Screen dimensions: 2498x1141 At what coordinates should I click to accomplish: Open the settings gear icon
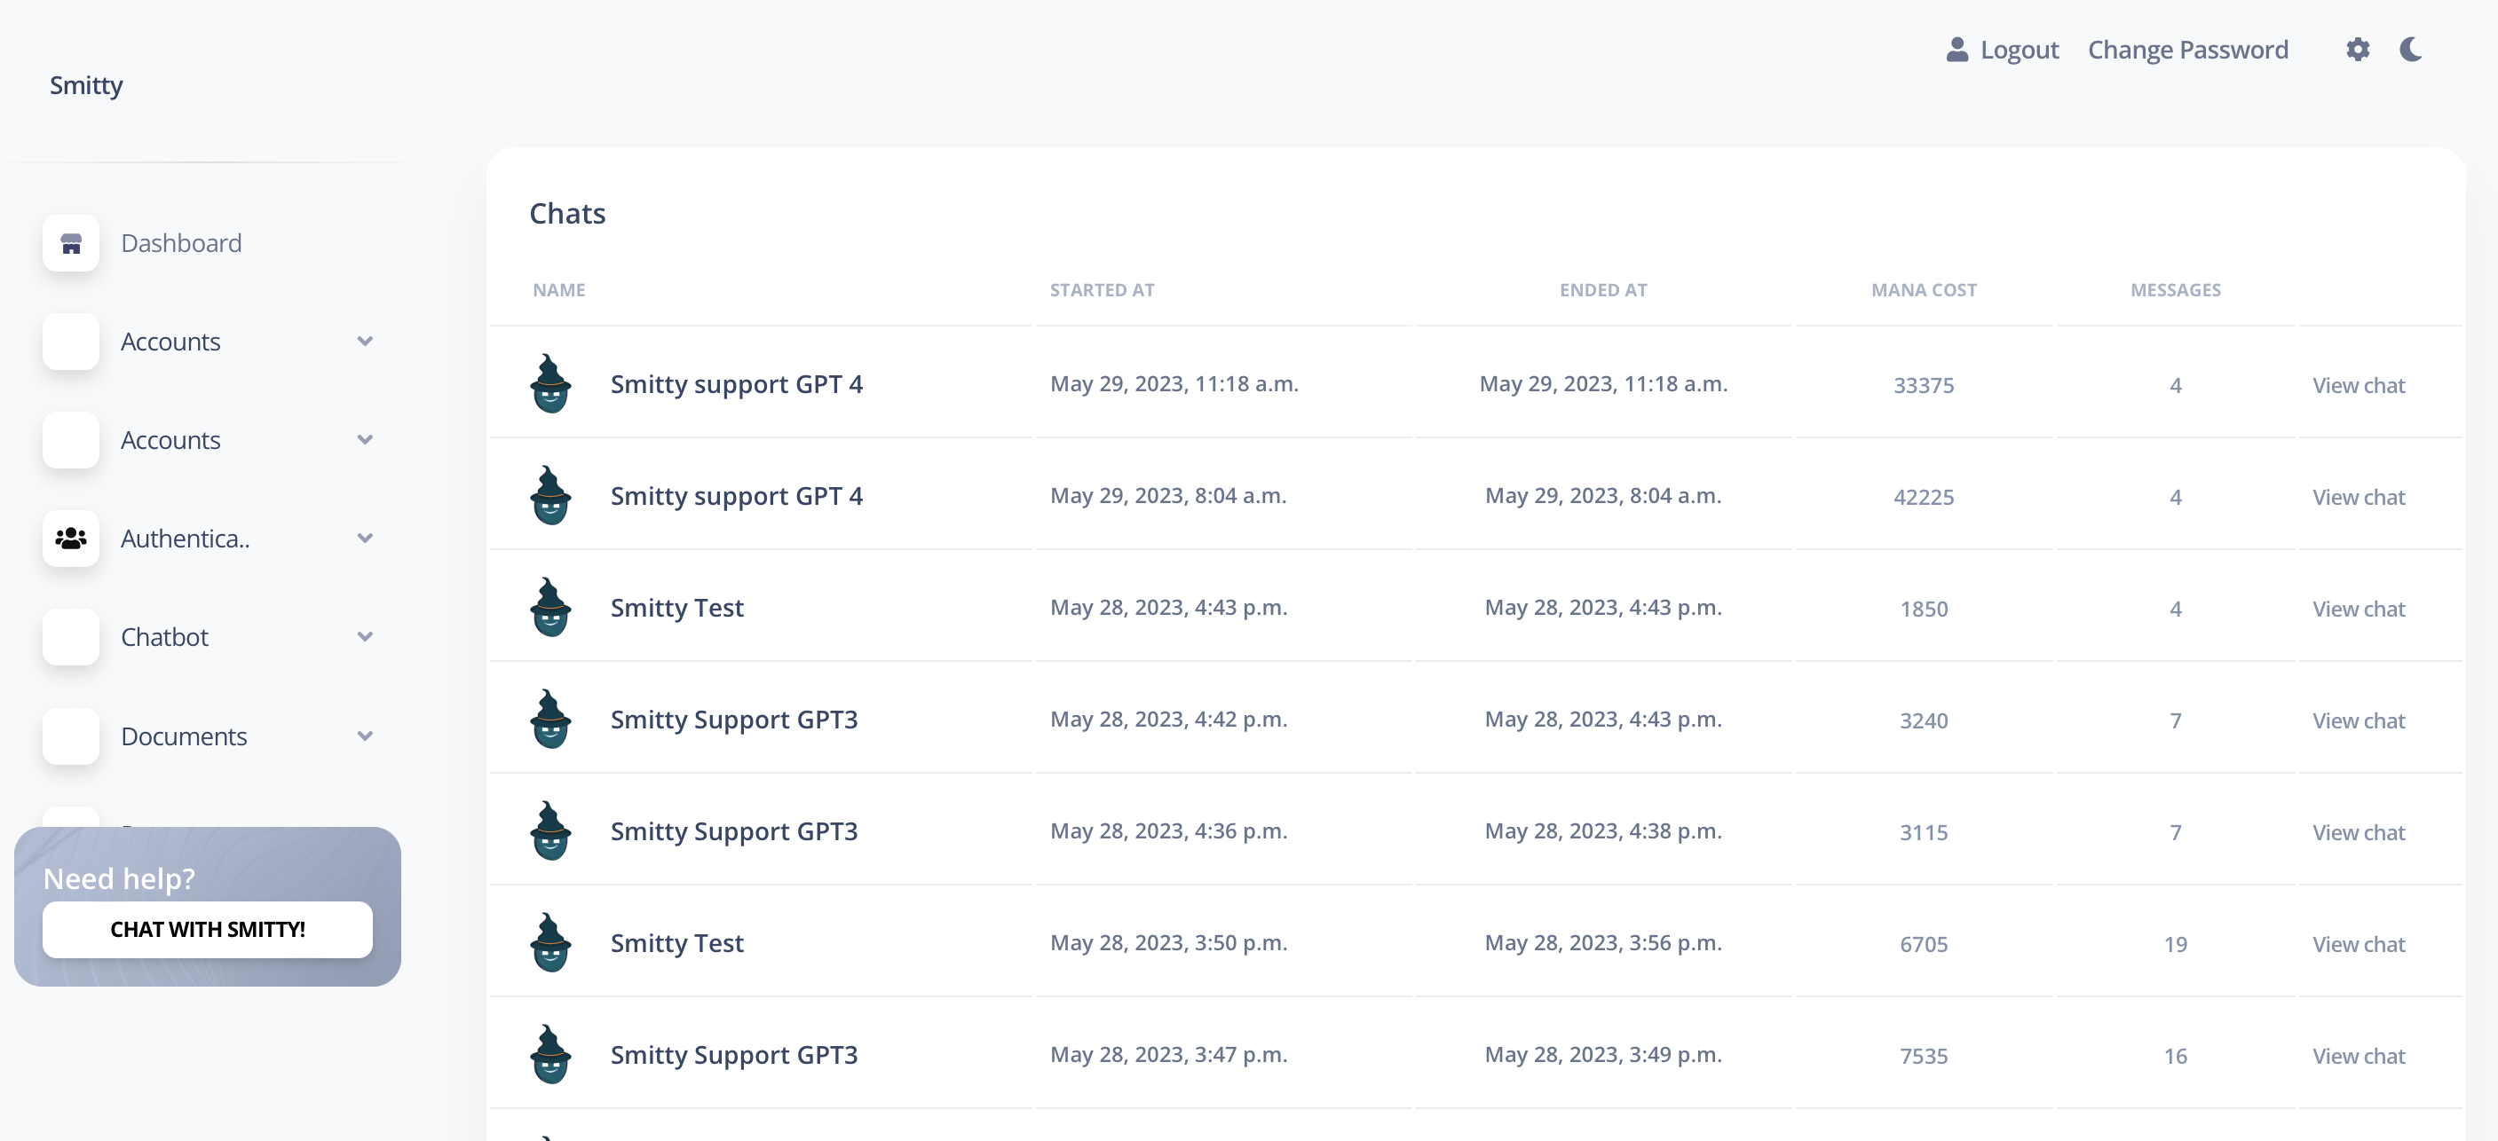(x=2358, y=50)
